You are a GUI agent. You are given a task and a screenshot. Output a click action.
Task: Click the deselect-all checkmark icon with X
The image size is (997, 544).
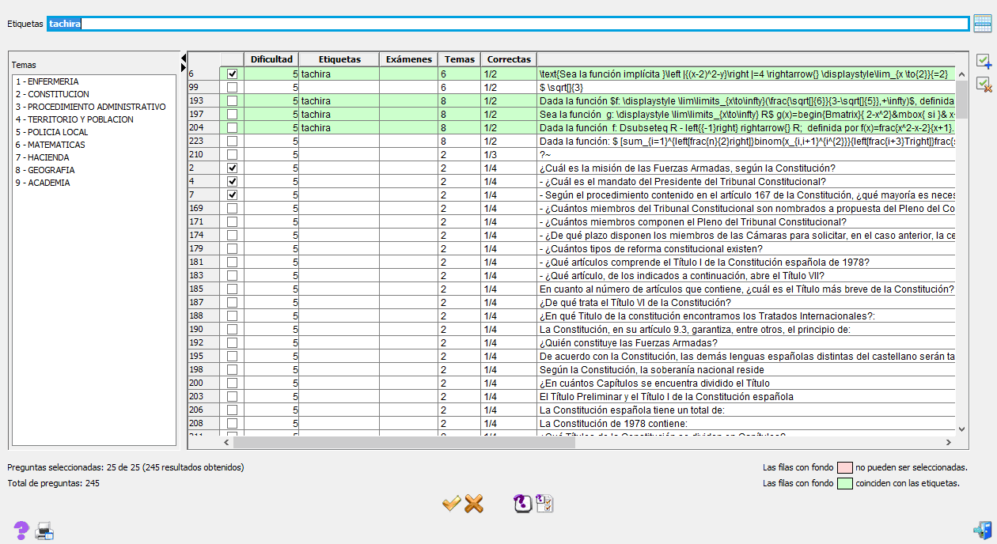coord(984,84)
